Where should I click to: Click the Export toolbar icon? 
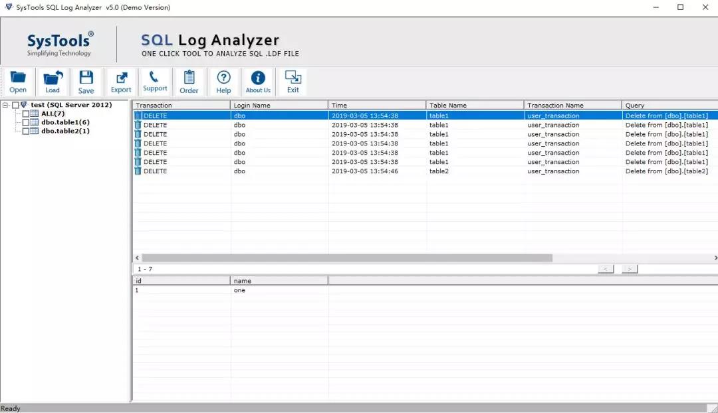tap(121, 82)
